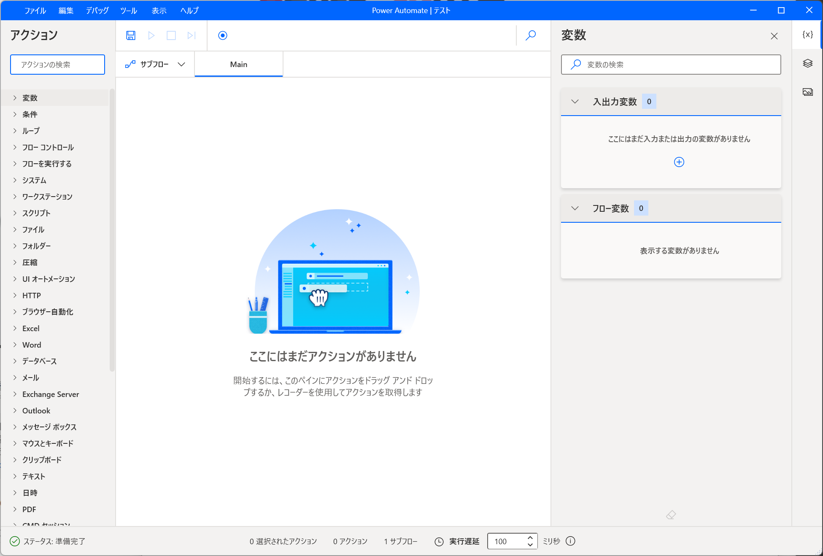Image resolution: width=823 pixels, height=556 pixels.
Task: Click the Save flow icon
Action: [x=131, y=35]
